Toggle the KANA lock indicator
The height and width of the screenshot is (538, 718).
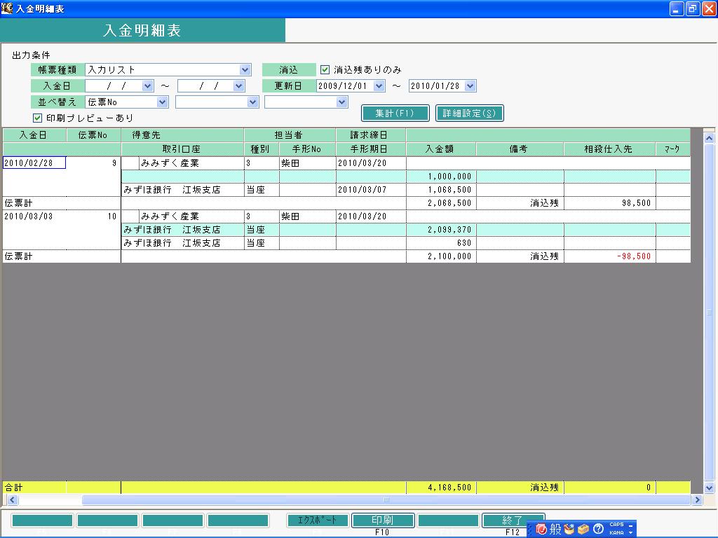[x=616, y=532]
